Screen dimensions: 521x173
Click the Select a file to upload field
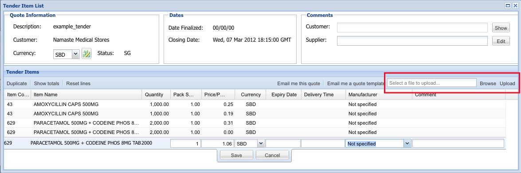[x=431, y=83]
